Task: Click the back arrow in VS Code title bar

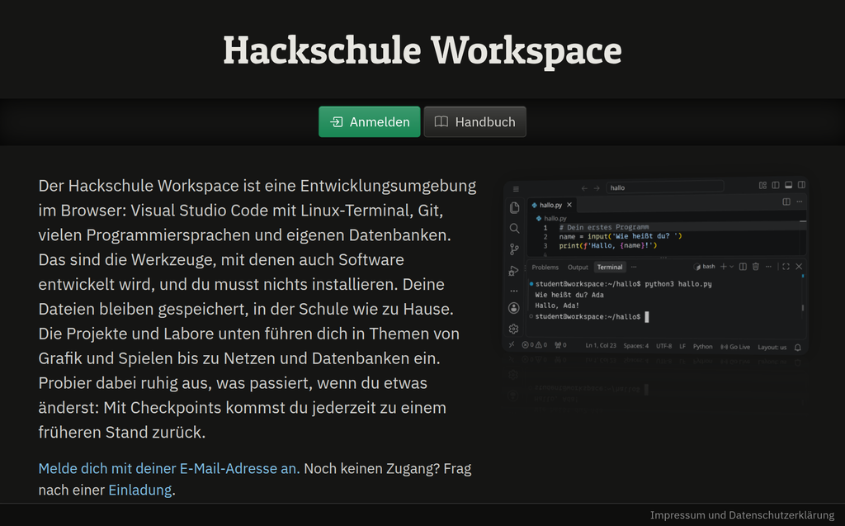Action: 585,188
